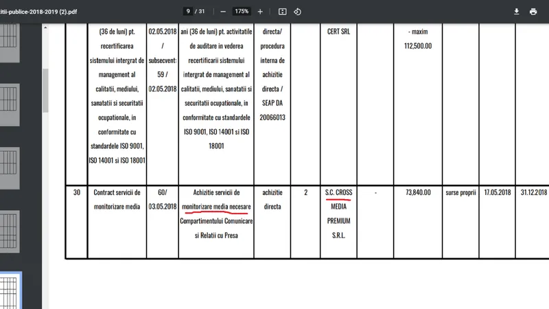The height and width of the screenshot is (309, 549).
Task: Click the underlined phrase 'monitorizare media necesare'
Action: pyautogui.click(x=217, y=207)
